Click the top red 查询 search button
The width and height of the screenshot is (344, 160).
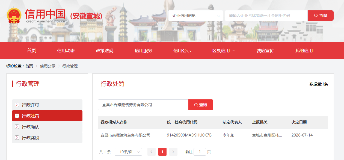pos(321,16)
